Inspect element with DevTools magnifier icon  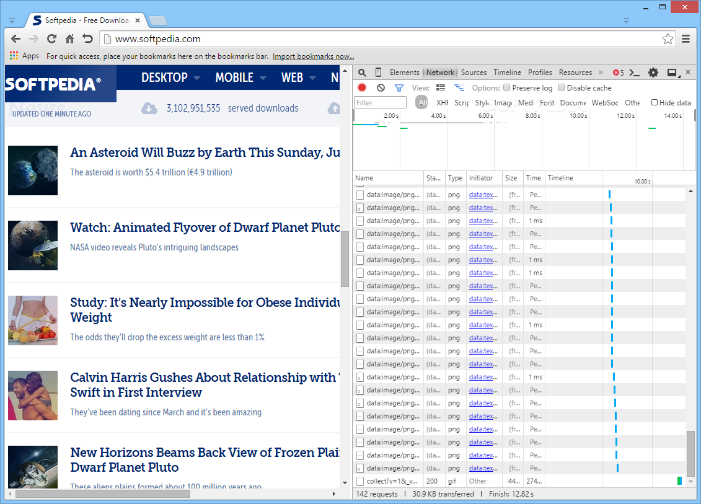[x=362, y=73]
